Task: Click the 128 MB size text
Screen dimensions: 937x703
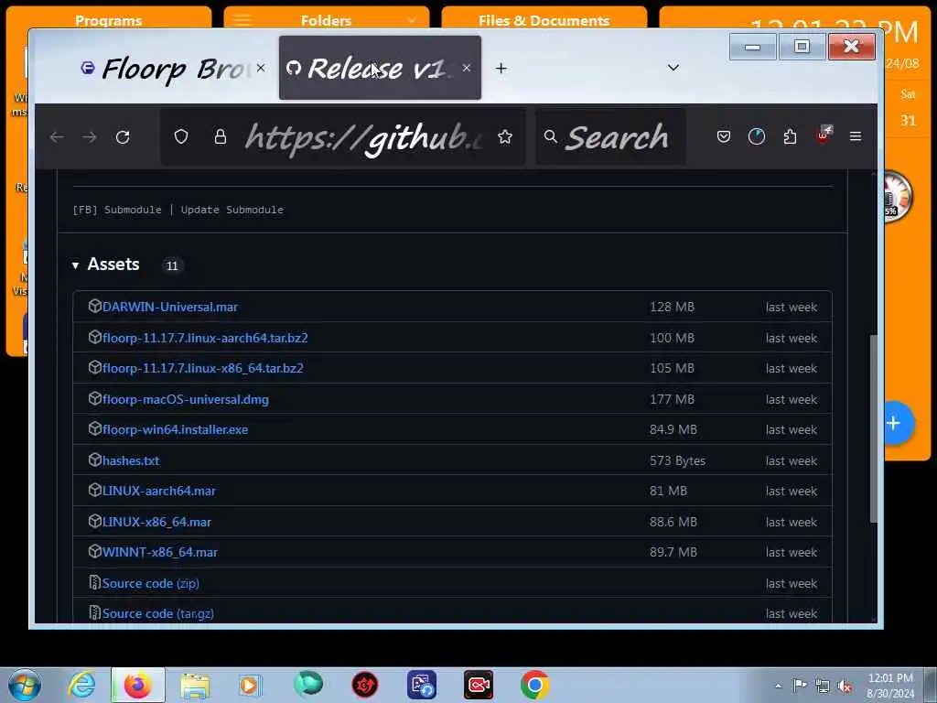Action: [x=672, y=307]
